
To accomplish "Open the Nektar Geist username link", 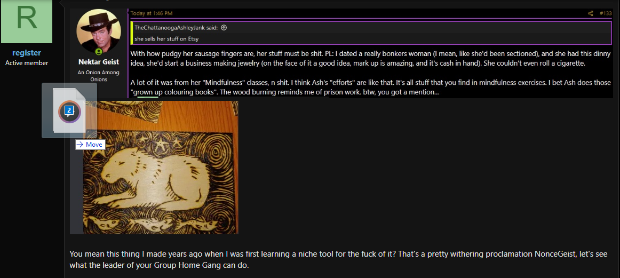I will click(x=99, y=62).
